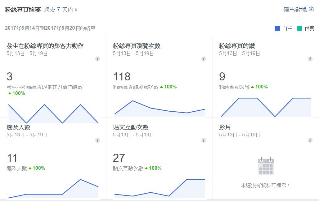The image size is (319, 201).
Task: Open the 粉絲專頁瀏覽次數 card title
Action: (137, 46)
